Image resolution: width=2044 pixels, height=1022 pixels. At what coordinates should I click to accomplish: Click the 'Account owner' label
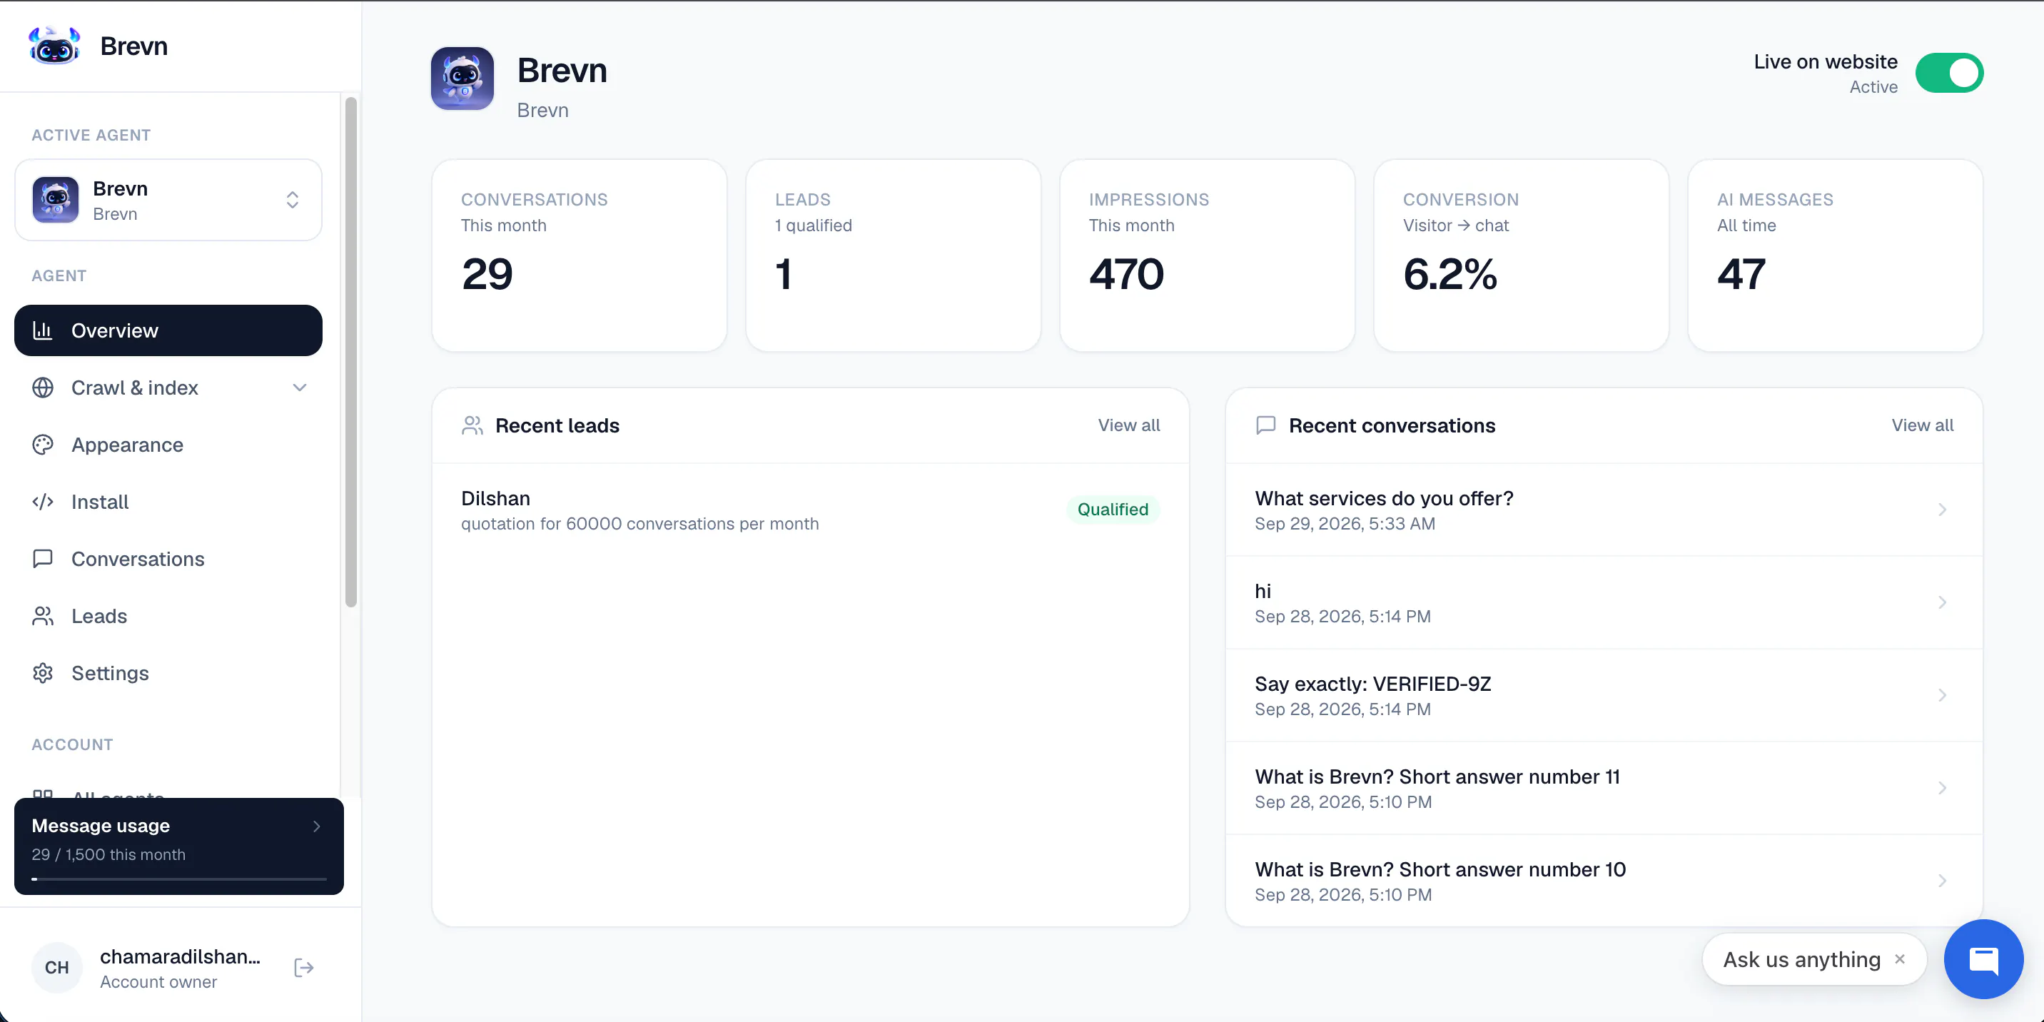click(x=158, y=981)
